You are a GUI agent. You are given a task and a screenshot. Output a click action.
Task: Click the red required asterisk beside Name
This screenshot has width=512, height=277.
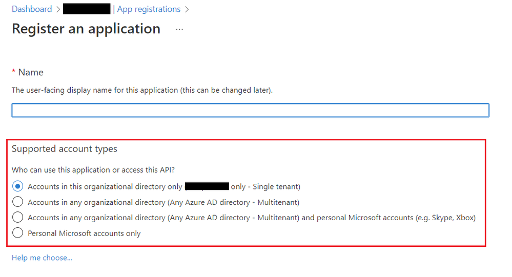(x=14, y=72)
